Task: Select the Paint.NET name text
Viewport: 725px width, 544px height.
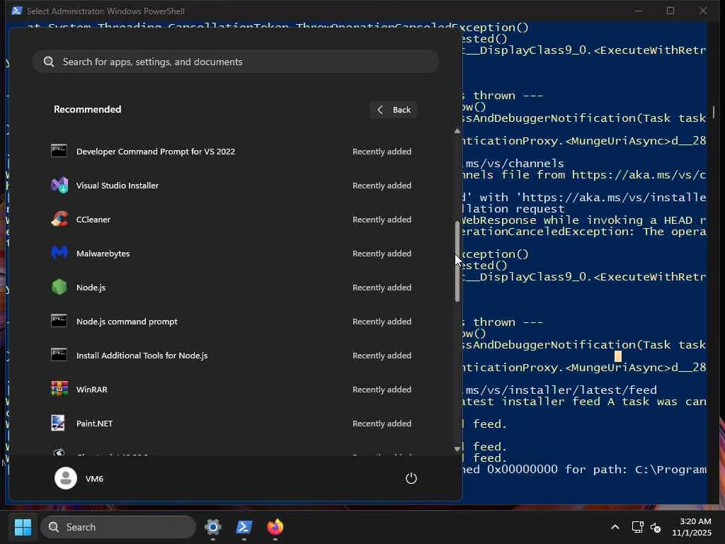Action: point(94,424)
